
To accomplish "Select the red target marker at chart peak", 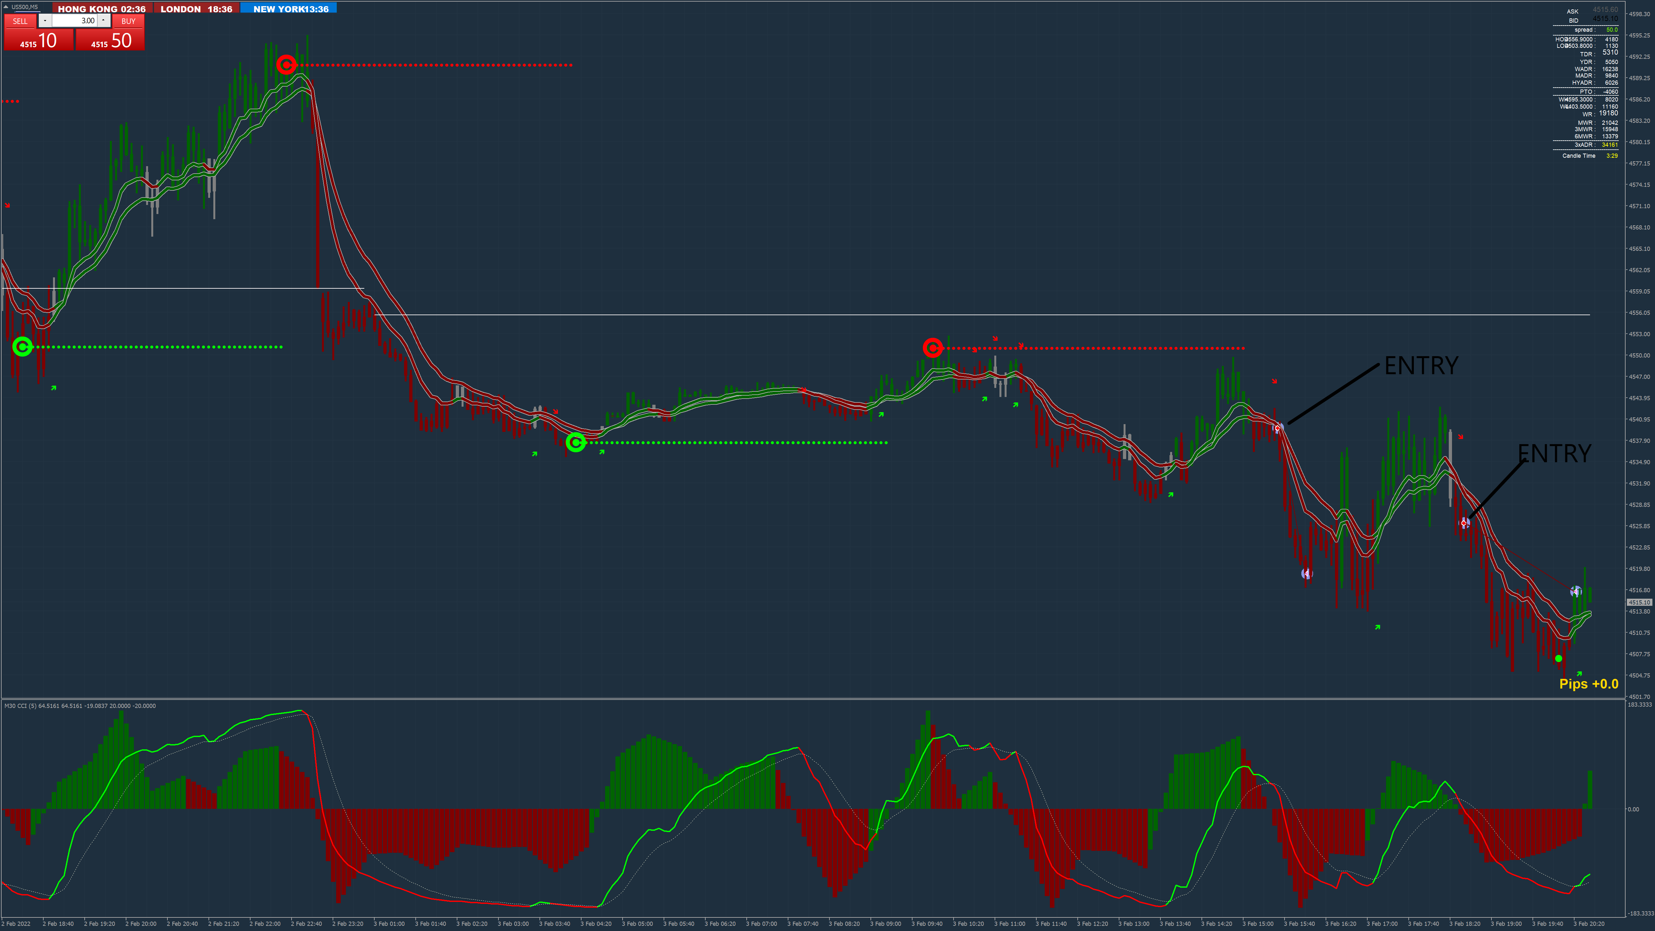I will pyautogui.click(x=286, y=64).
